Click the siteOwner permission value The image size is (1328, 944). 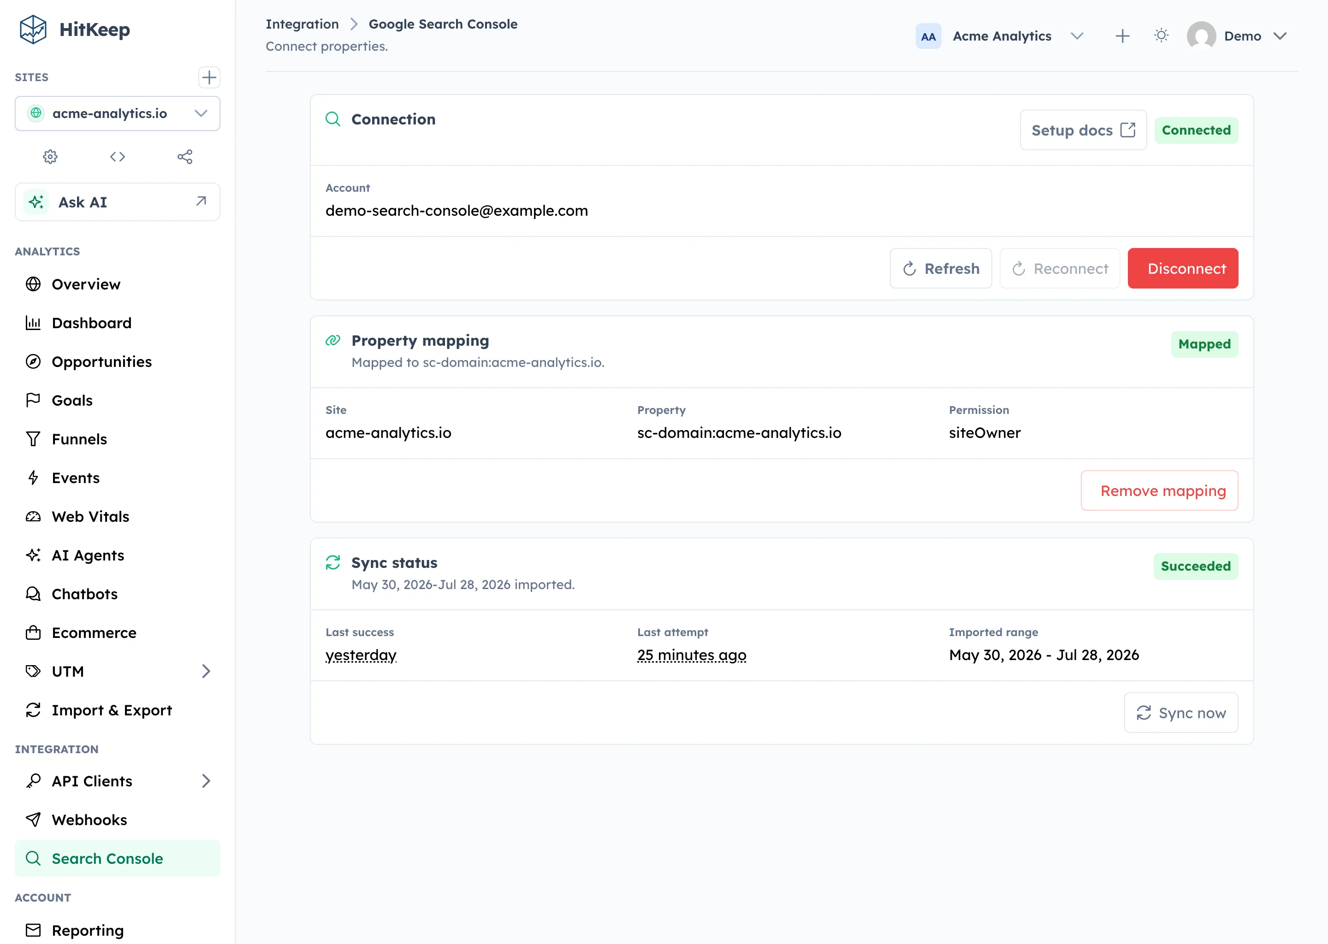coord(984,432)
